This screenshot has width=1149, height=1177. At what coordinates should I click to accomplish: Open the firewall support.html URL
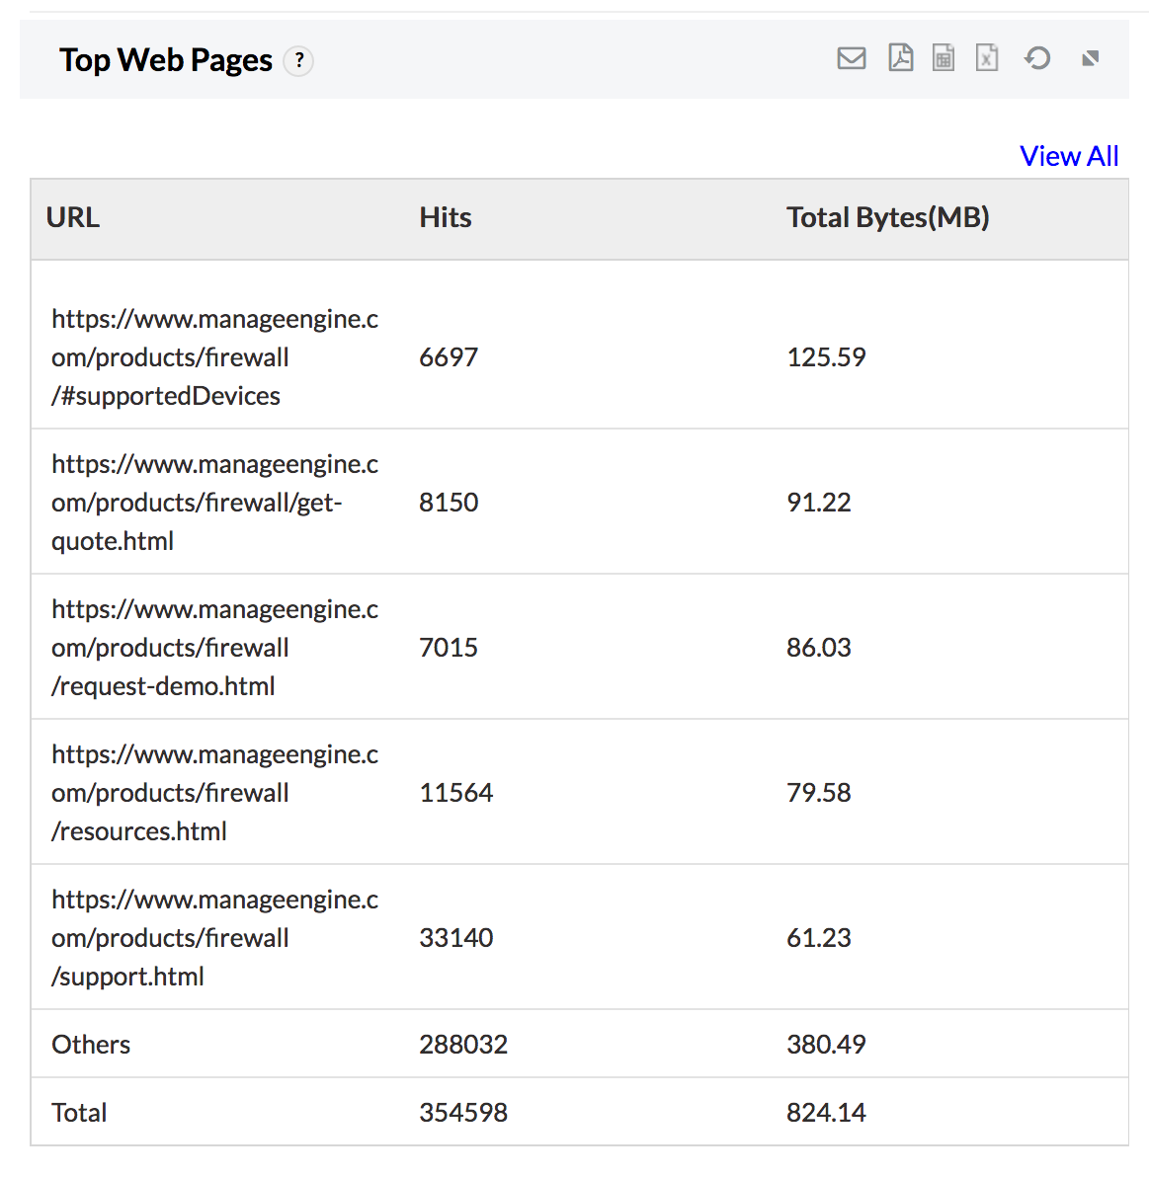point(214,937)
